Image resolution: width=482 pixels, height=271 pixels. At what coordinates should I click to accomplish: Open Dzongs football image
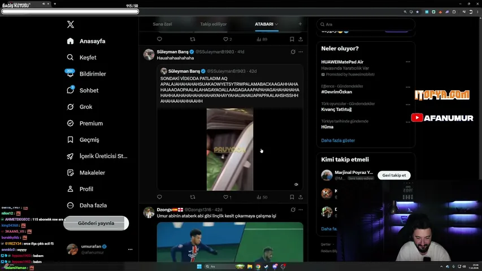[x=230, y=242]
